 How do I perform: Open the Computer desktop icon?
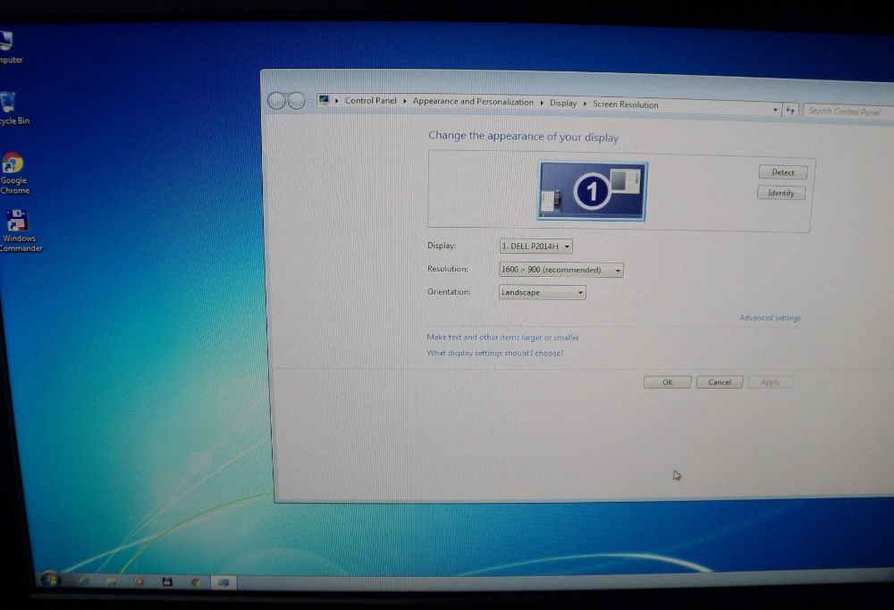point(9,48)
